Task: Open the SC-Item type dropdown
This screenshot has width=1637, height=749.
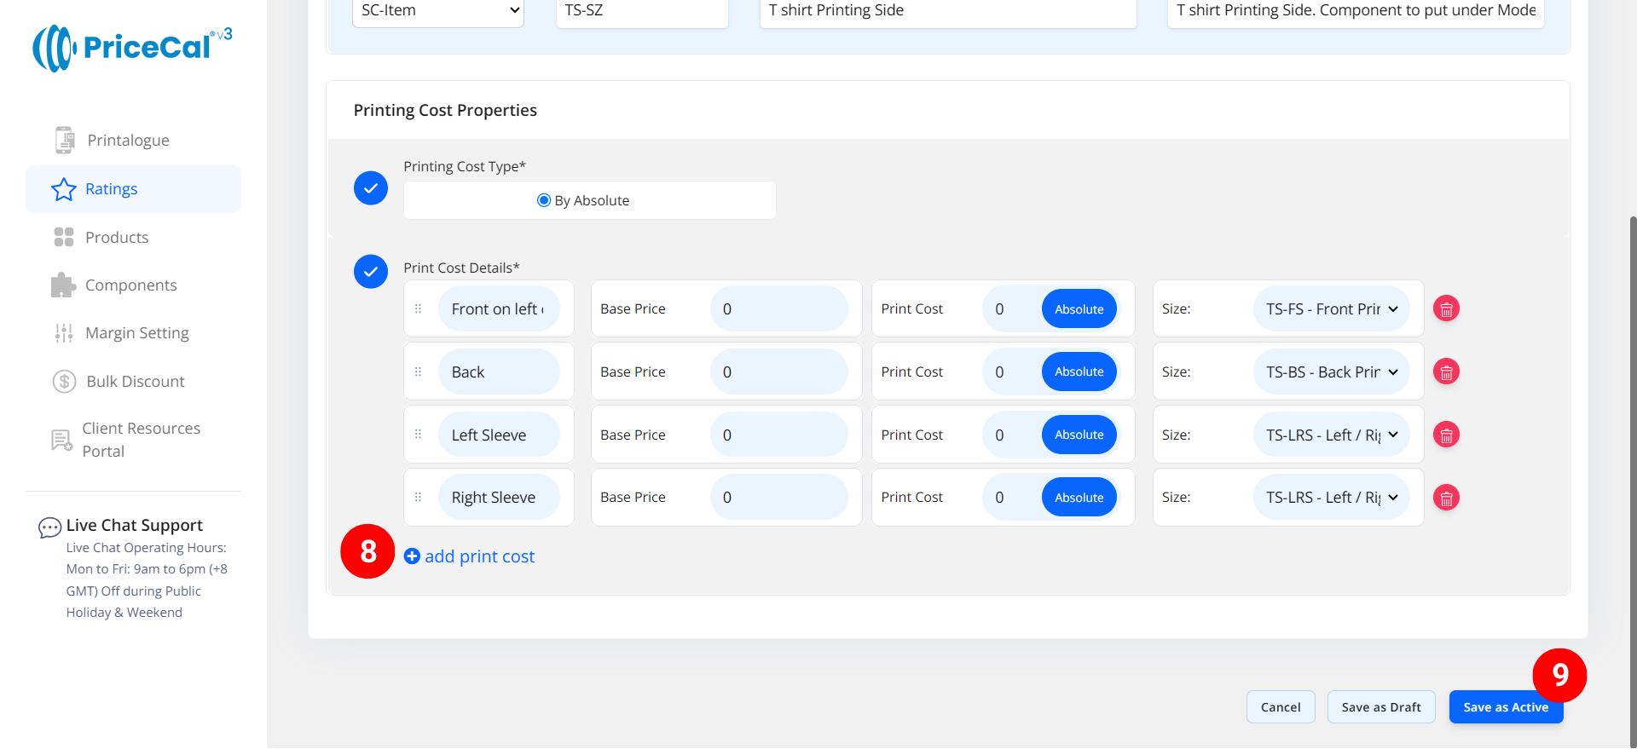Action: pos(438,11)
